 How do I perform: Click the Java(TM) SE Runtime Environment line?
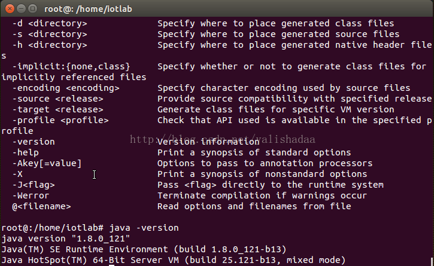[144, 249]
